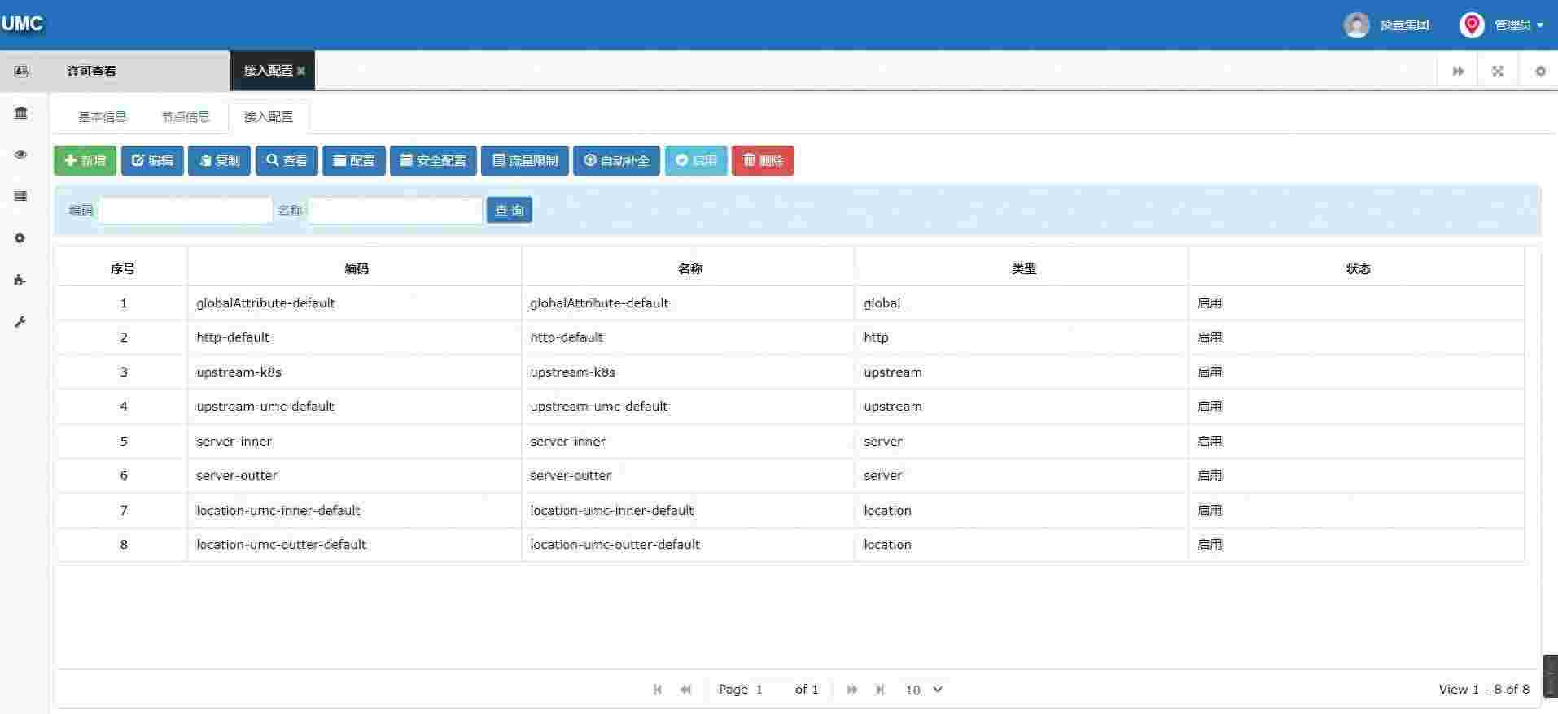
Task: Open the page size 10 dropdown
Action: [923, 690]
